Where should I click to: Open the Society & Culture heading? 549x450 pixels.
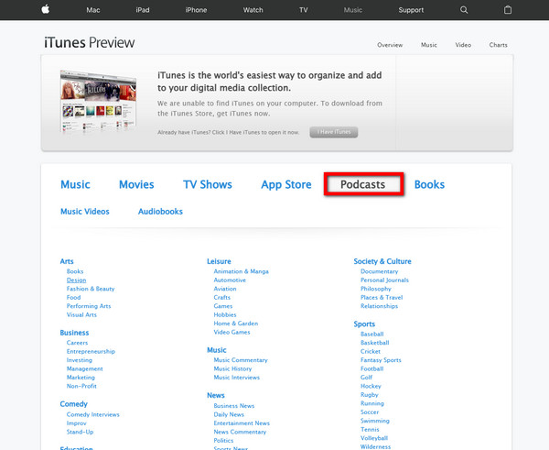click(x=382, y=261)
